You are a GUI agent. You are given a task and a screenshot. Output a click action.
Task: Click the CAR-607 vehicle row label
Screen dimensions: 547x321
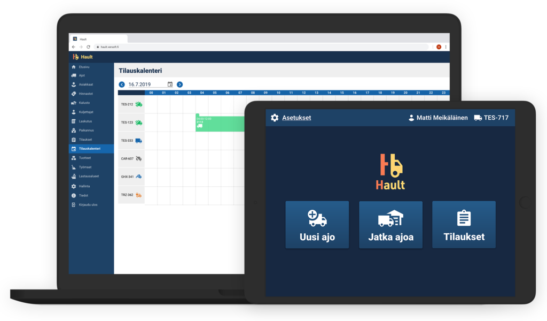127,158
